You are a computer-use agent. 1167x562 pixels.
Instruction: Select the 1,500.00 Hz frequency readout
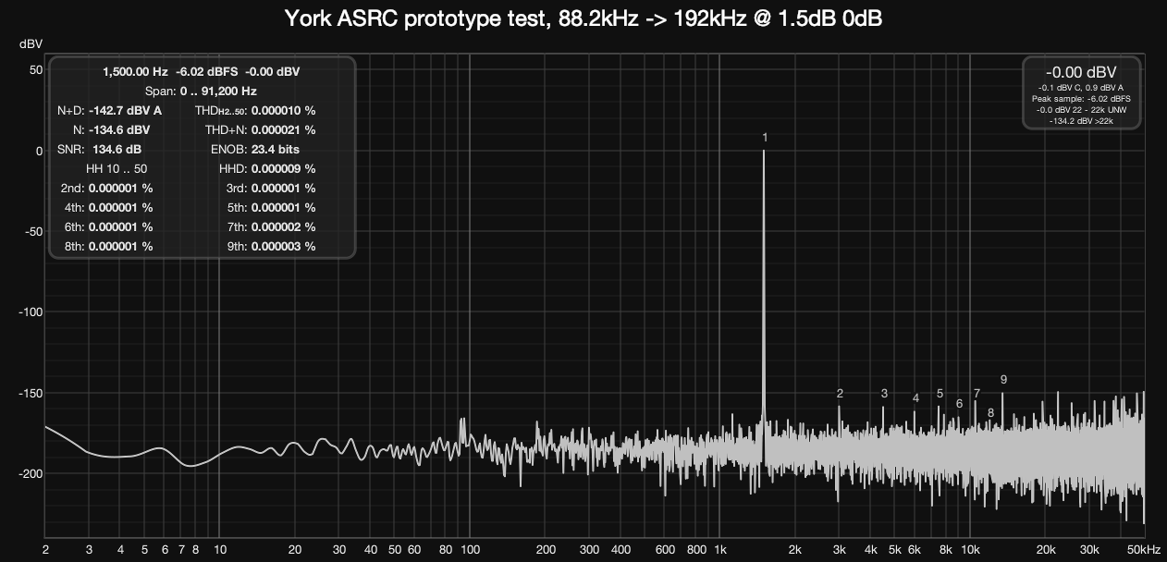pos(135,71)
